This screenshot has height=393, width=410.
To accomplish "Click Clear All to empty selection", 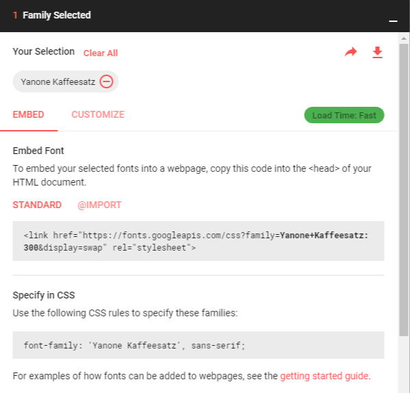I will coord(101,53).
